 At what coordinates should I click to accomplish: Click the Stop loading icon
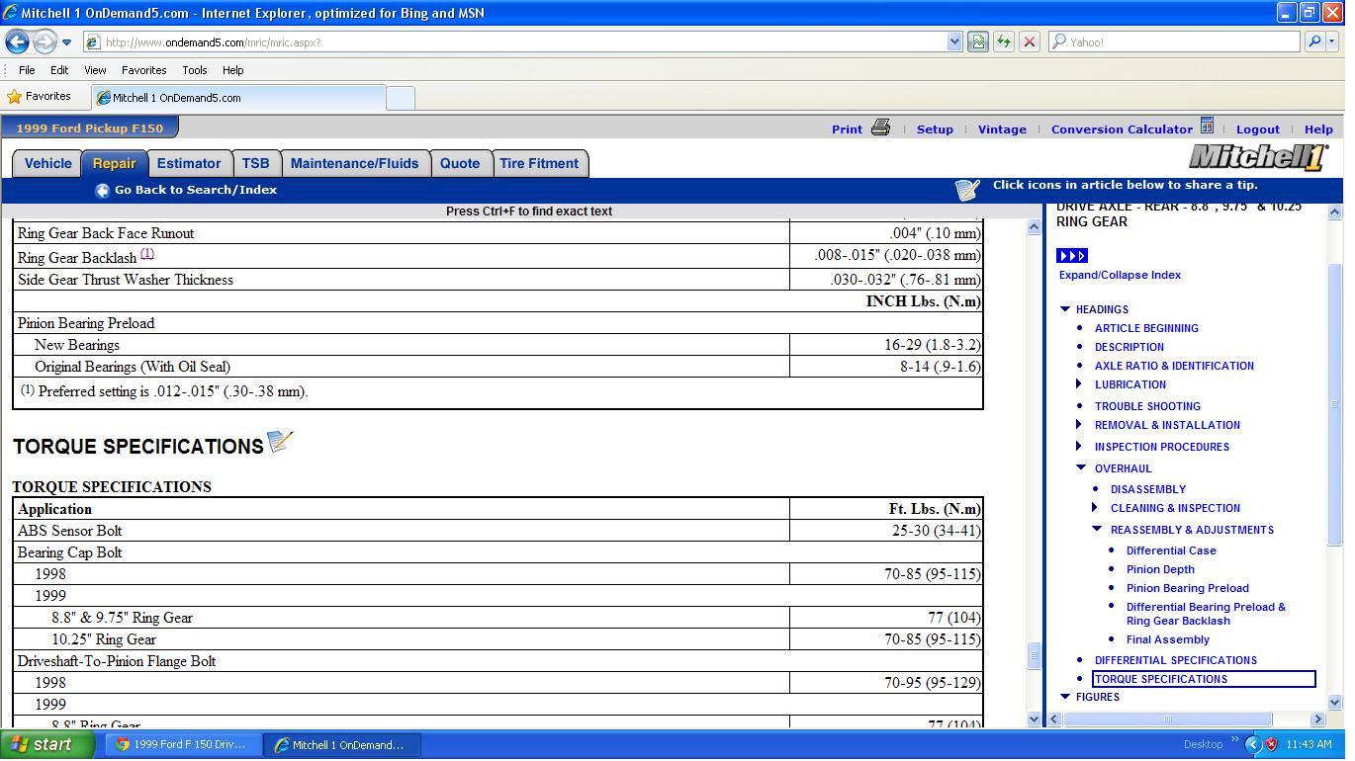click(x=1029, y=42)
